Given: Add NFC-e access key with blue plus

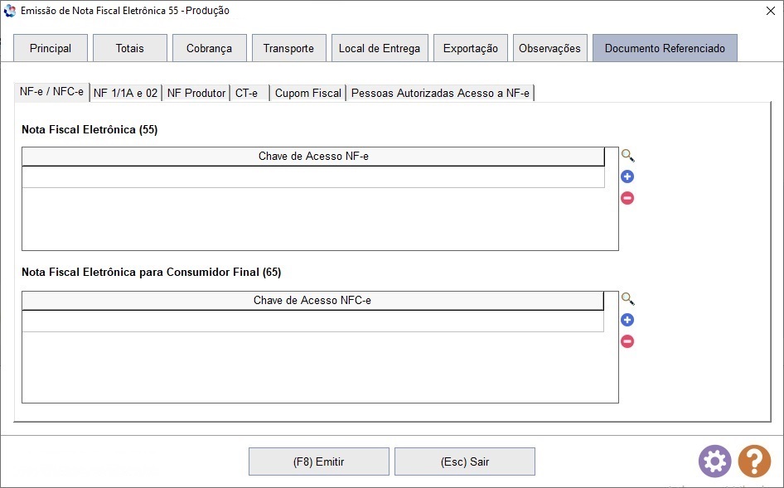Looking at the screenshot, I should click(x=627, y=320).
